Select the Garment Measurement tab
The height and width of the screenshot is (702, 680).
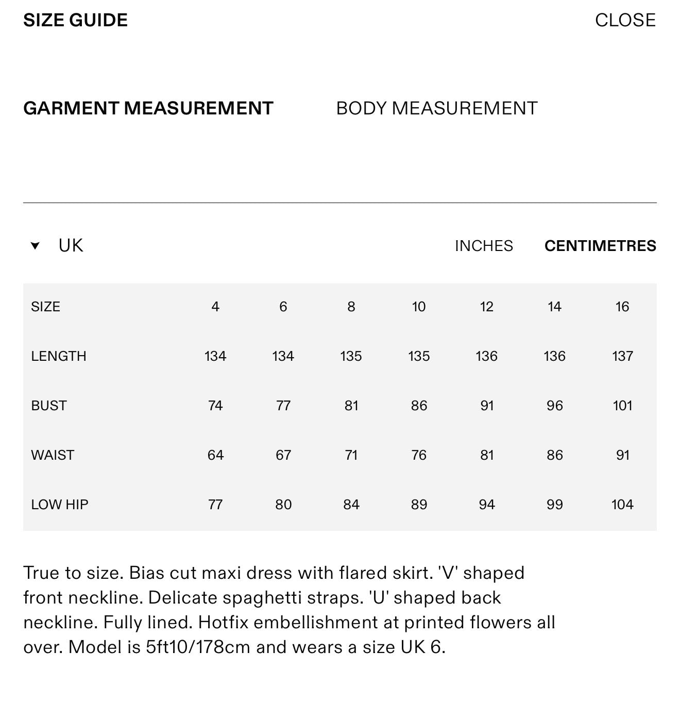coord(148,108)
